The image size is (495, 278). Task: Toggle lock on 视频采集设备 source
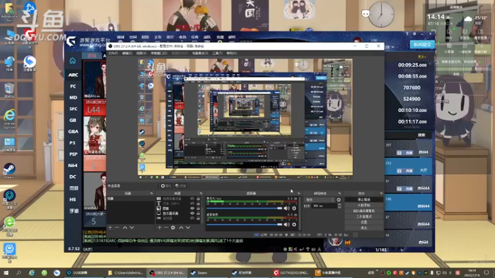pyautogui.click(x=198, y=198)
